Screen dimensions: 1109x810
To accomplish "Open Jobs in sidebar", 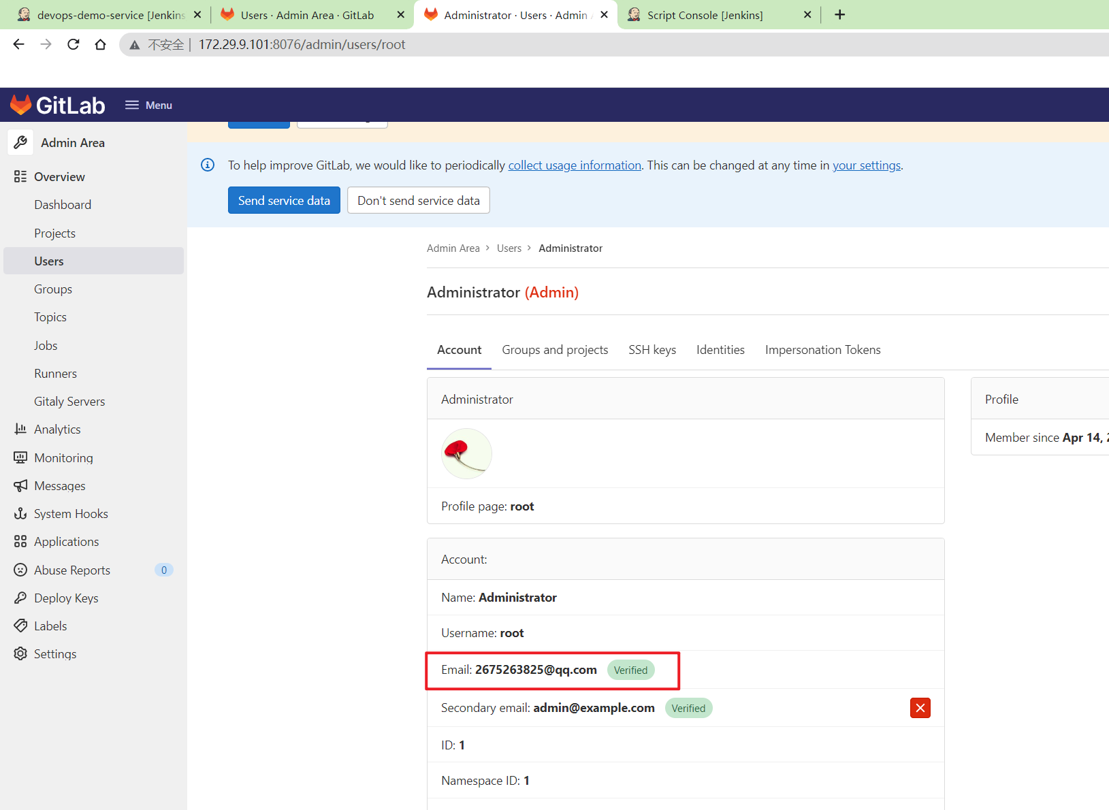I will click(46, 345).
